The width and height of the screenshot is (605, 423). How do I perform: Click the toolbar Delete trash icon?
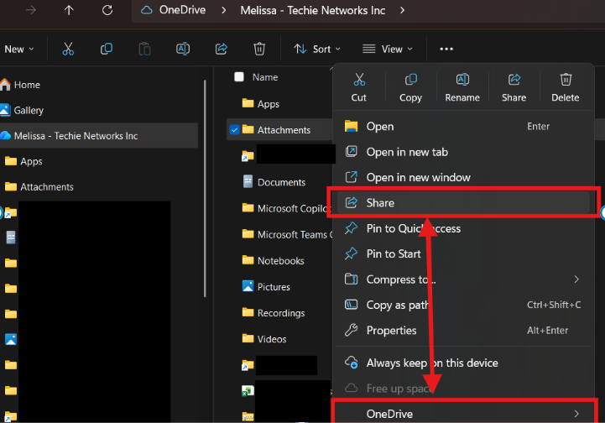tap(260, 49)
